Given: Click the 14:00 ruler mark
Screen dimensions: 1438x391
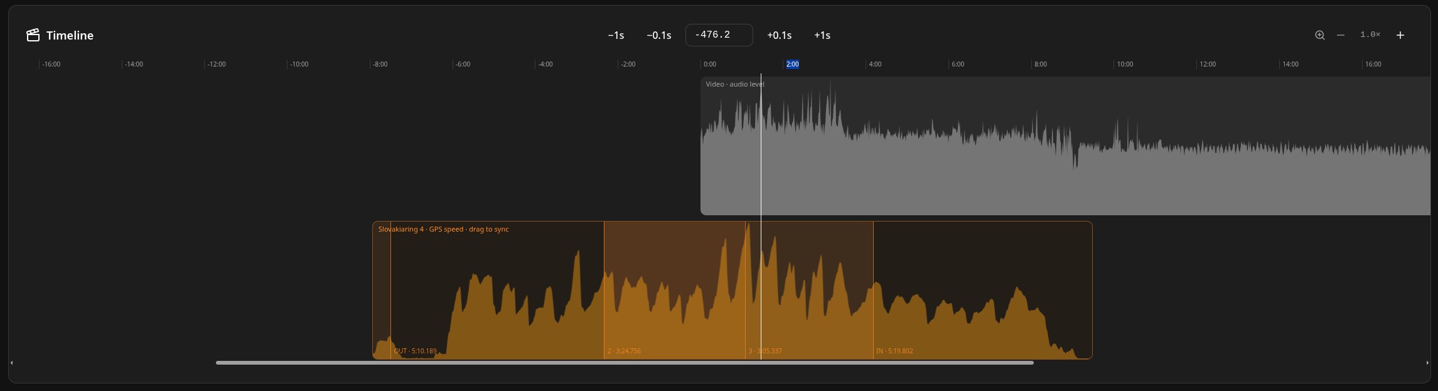Looking at the screenshot, I should 1290,64.
